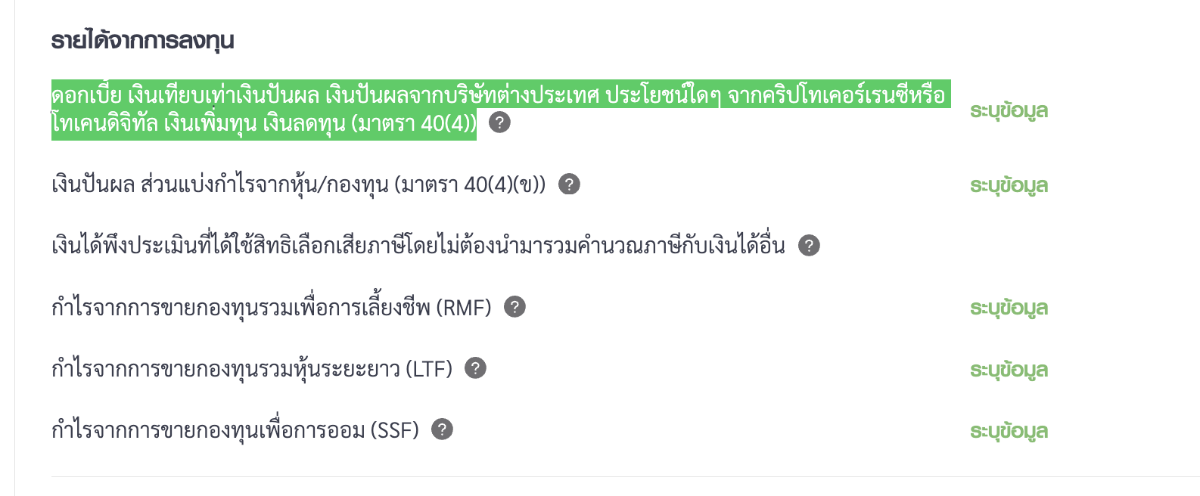
Task: Show help for RMF fund profit
Action: click(515, 307)
